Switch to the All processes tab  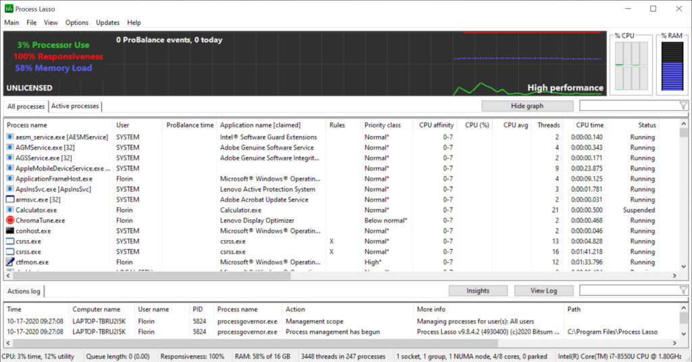26,106
